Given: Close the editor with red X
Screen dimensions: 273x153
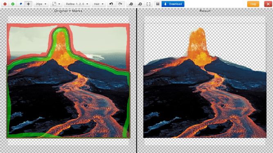Looking at the screenshot, I should point(268,4).
